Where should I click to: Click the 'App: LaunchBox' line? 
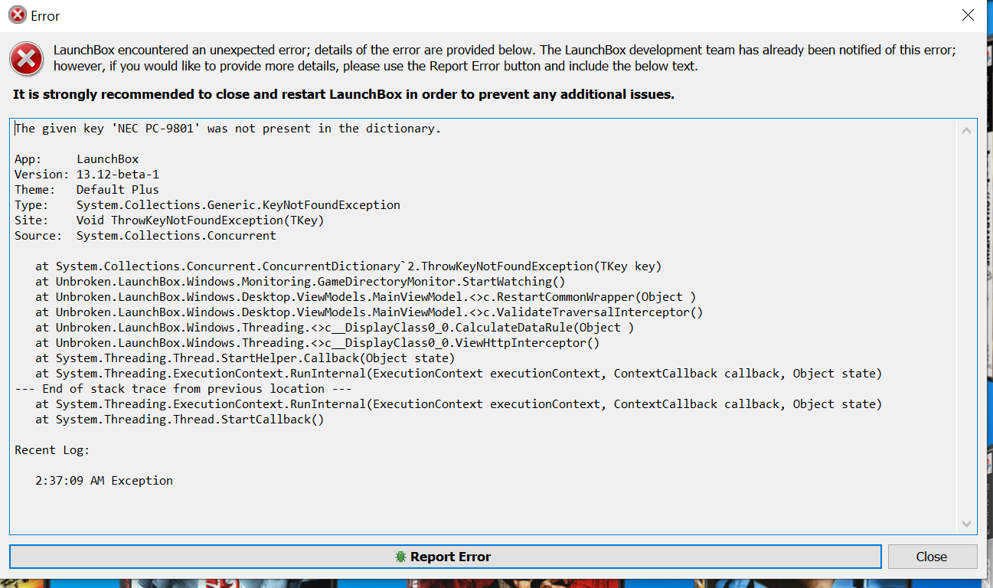click(77, 159)
